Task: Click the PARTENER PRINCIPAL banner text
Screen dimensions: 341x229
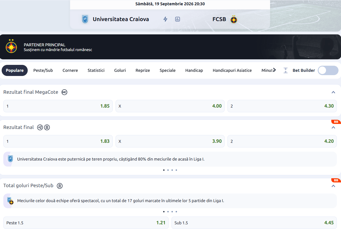Action: [x=45, y=45]
